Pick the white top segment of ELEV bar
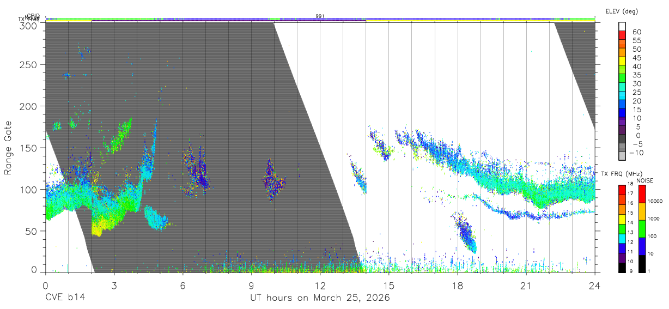 [622, 27]
